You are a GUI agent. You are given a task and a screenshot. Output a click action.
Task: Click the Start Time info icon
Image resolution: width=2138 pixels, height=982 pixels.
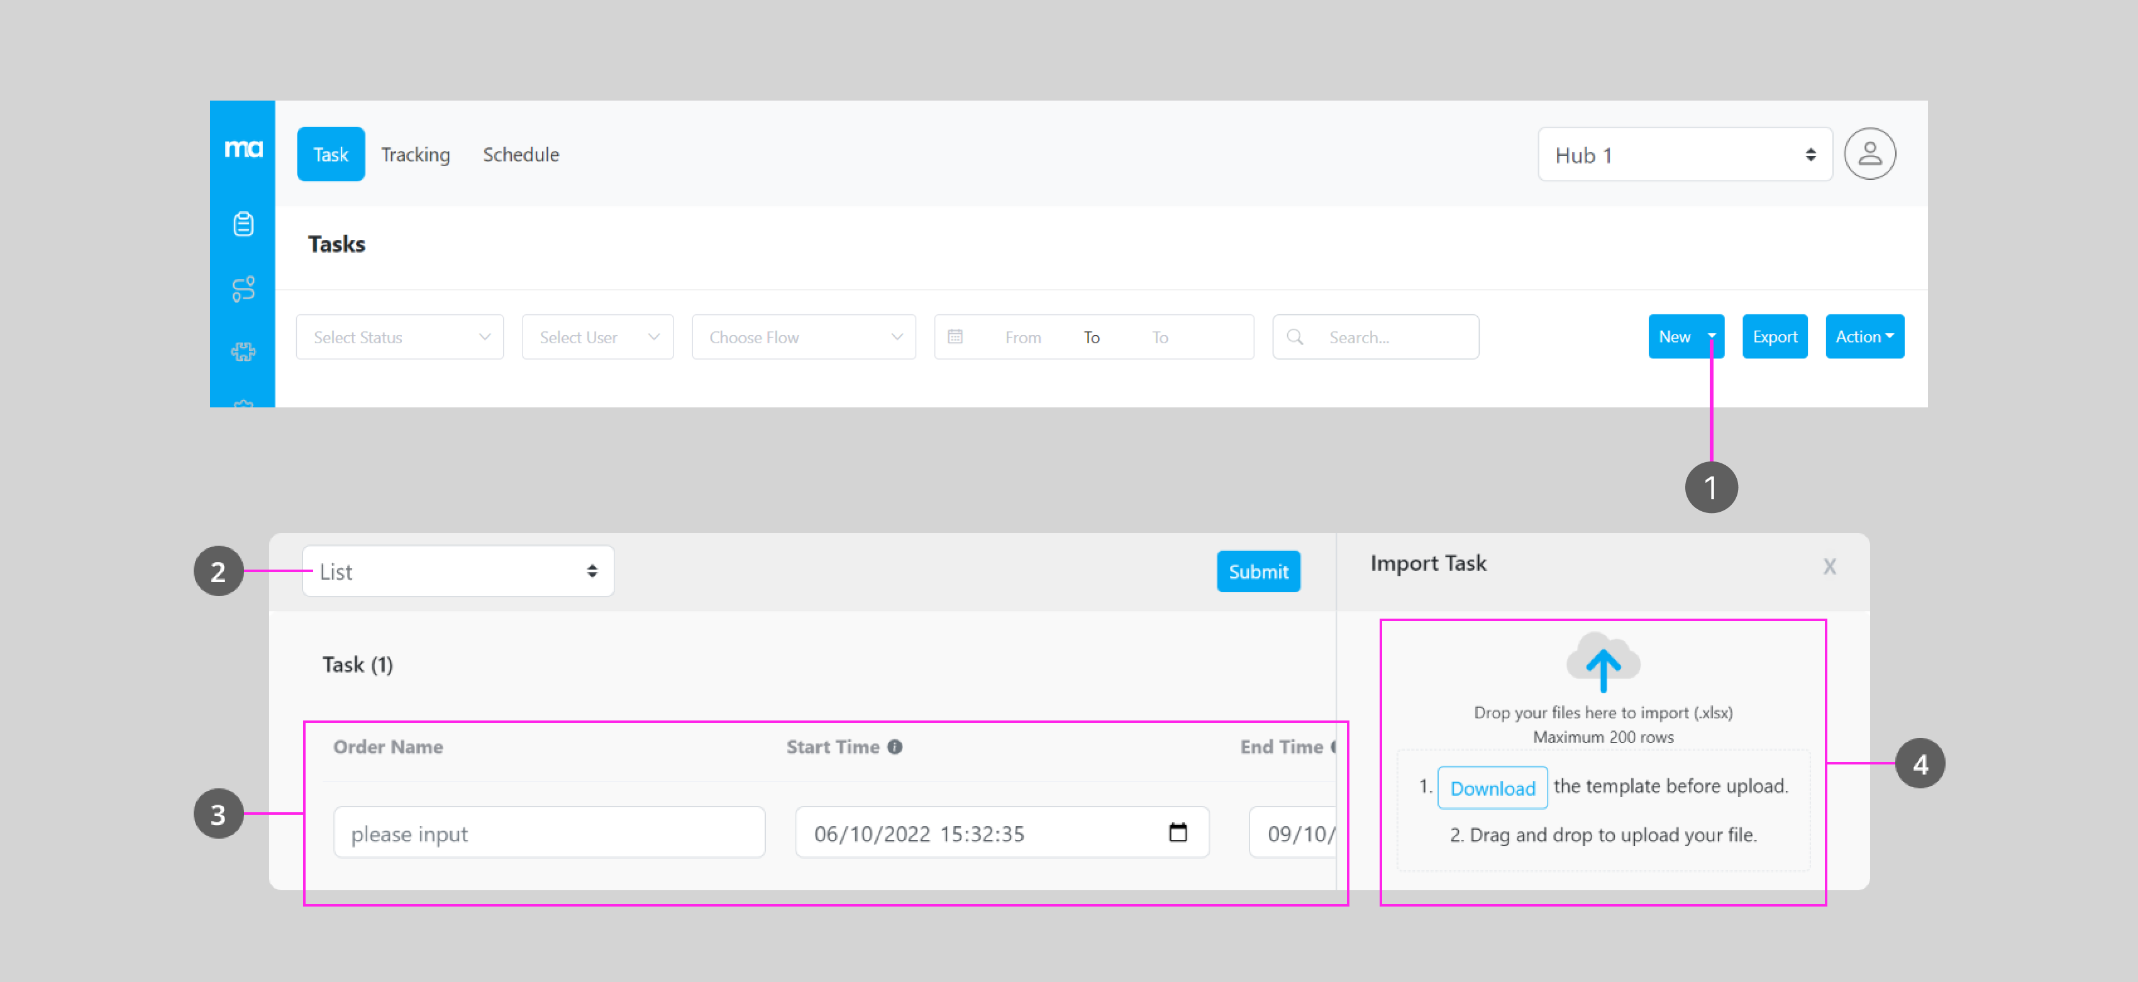pos(895,747)
